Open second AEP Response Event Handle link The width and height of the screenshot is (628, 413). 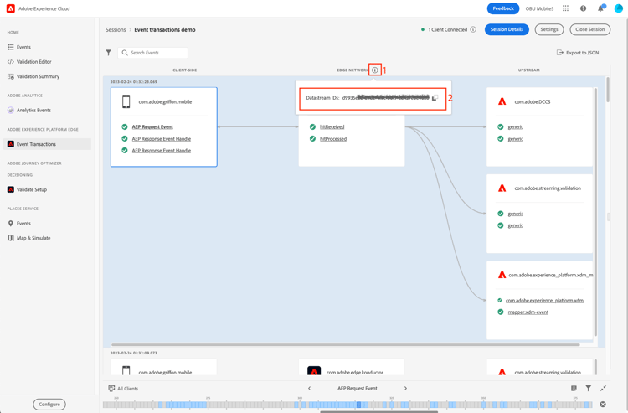coord(162,151)
